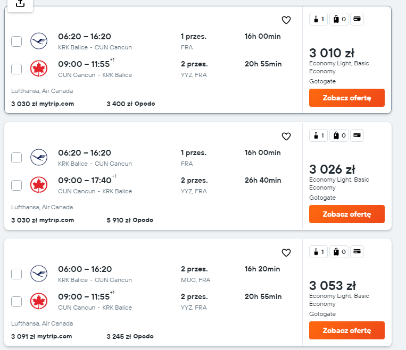This screenshot has height=350, width=406.
Task: Click Zobacz ofertę for 3 026 zł
Action: click(x=347, y=214)
